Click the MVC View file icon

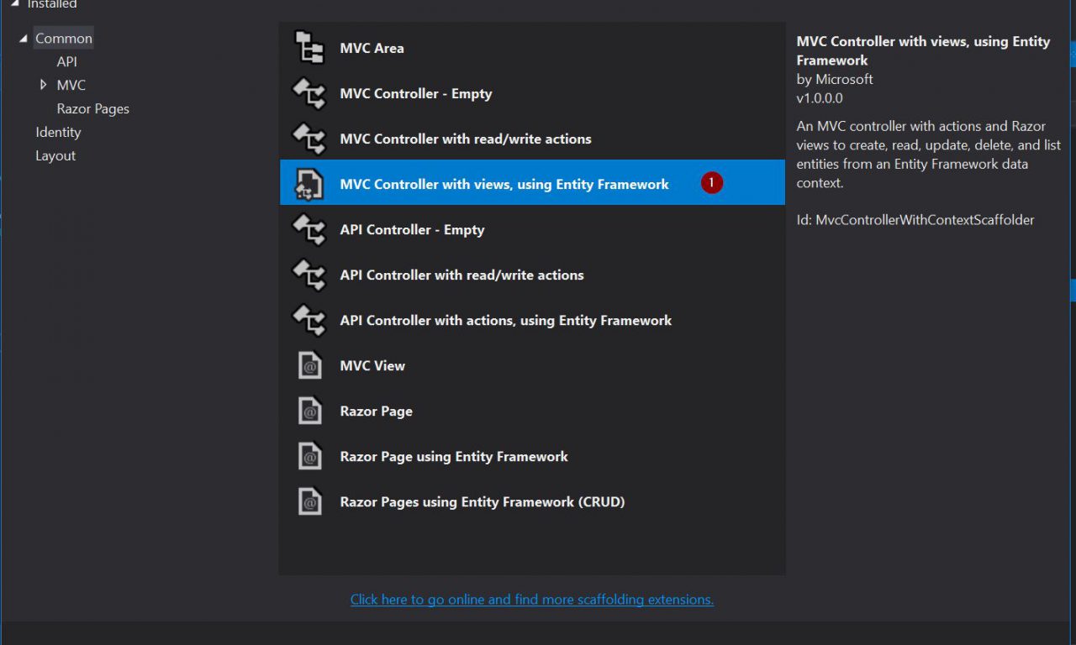click(309, 365)
